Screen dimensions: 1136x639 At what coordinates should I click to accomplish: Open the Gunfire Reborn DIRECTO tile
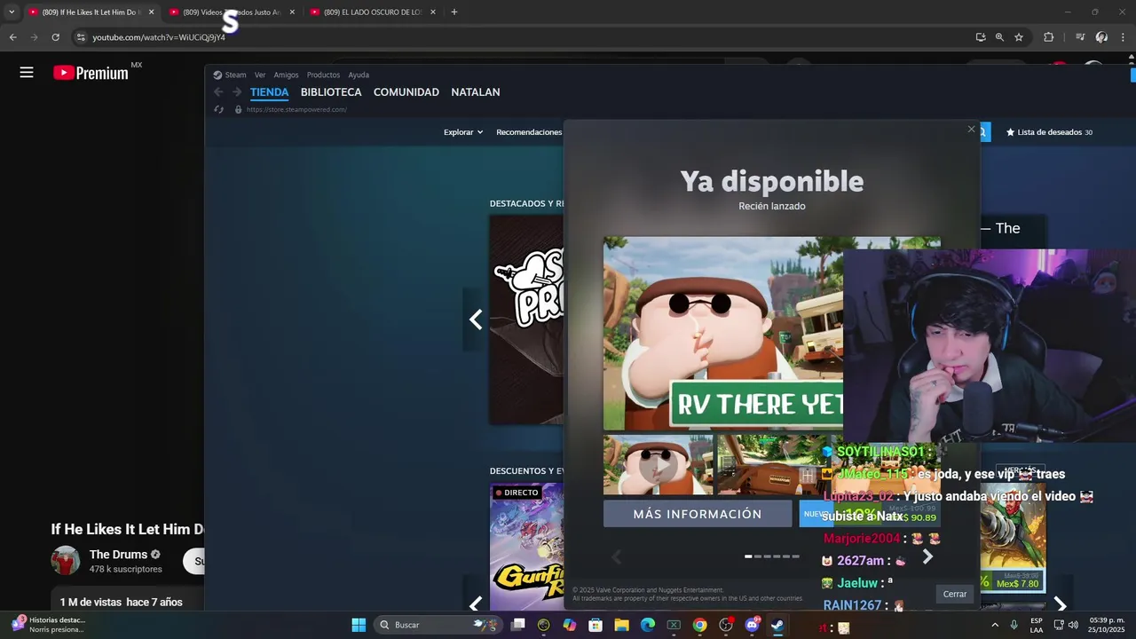[x=526, y=547]
